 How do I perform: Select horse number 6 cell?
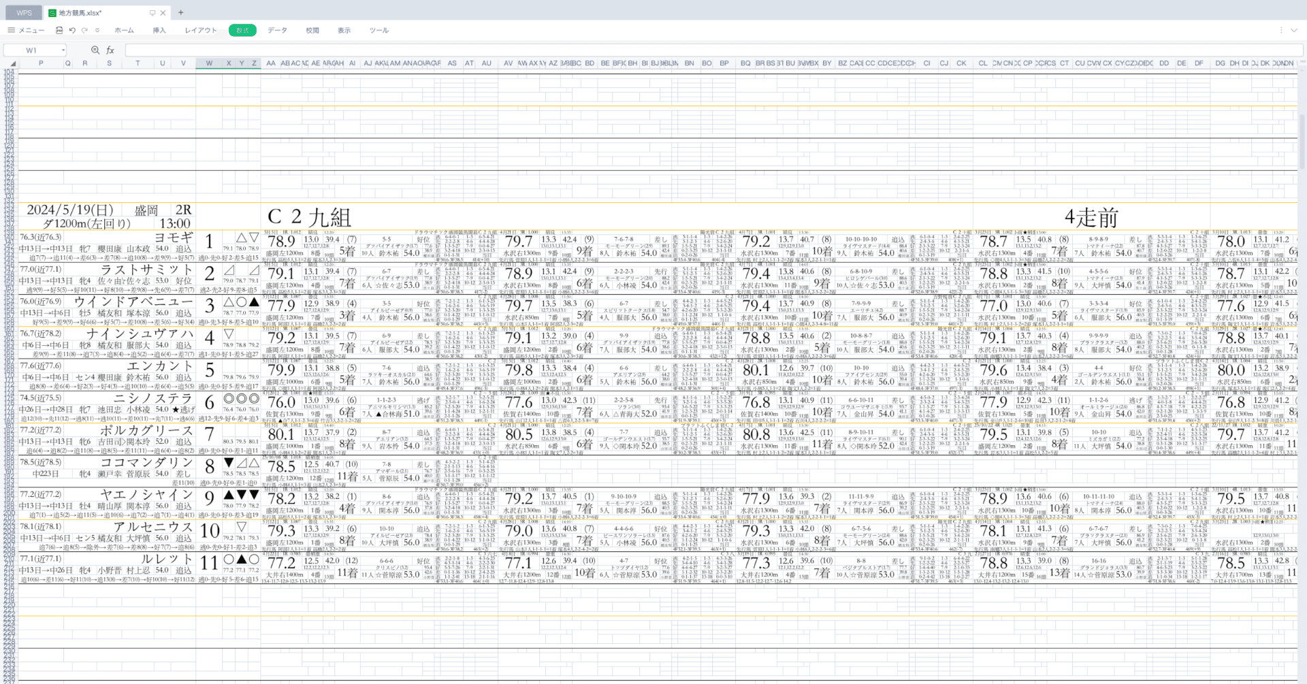pyautogui.click(x=210, y=403)
